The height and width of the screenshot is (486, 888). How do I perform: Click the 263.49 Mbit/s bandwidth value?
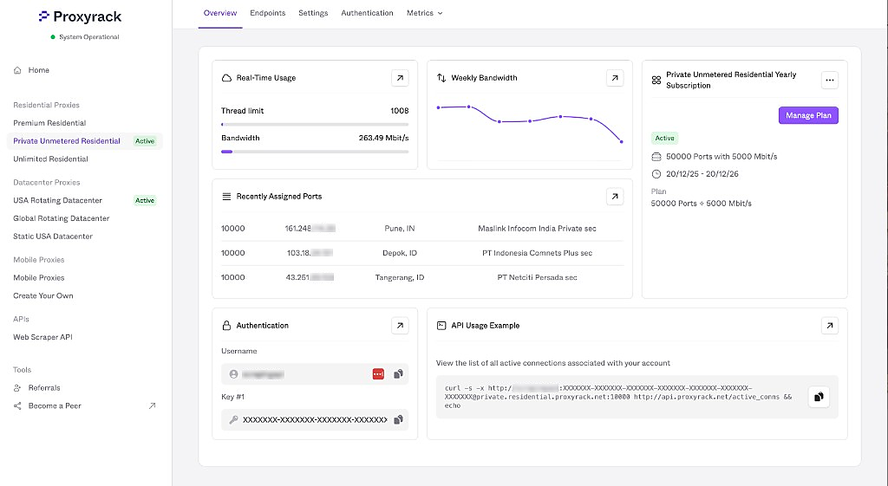tap(383, 138)
